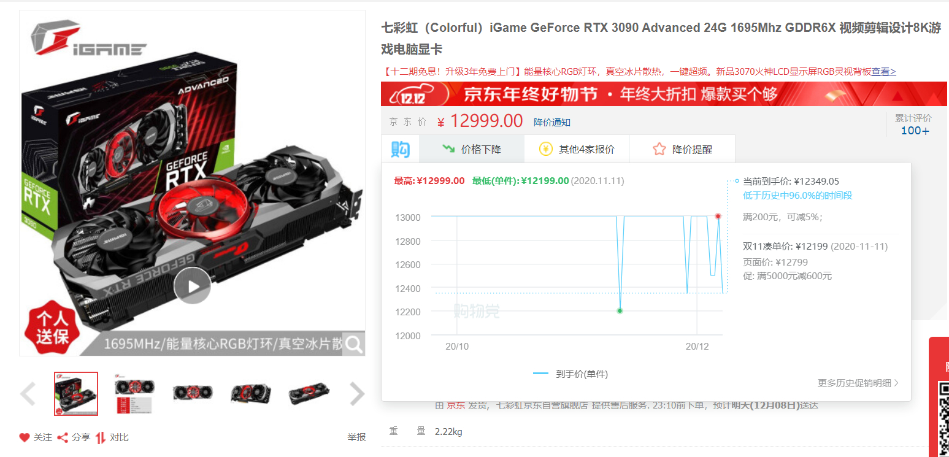Click the 100+ cumulative reviews count

point(915,131)
